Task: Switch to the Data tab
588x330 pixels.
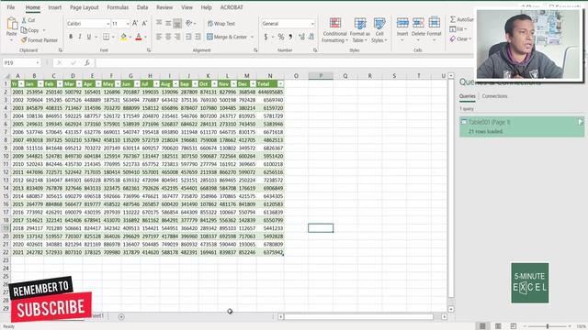Action: tap(142, 7)
